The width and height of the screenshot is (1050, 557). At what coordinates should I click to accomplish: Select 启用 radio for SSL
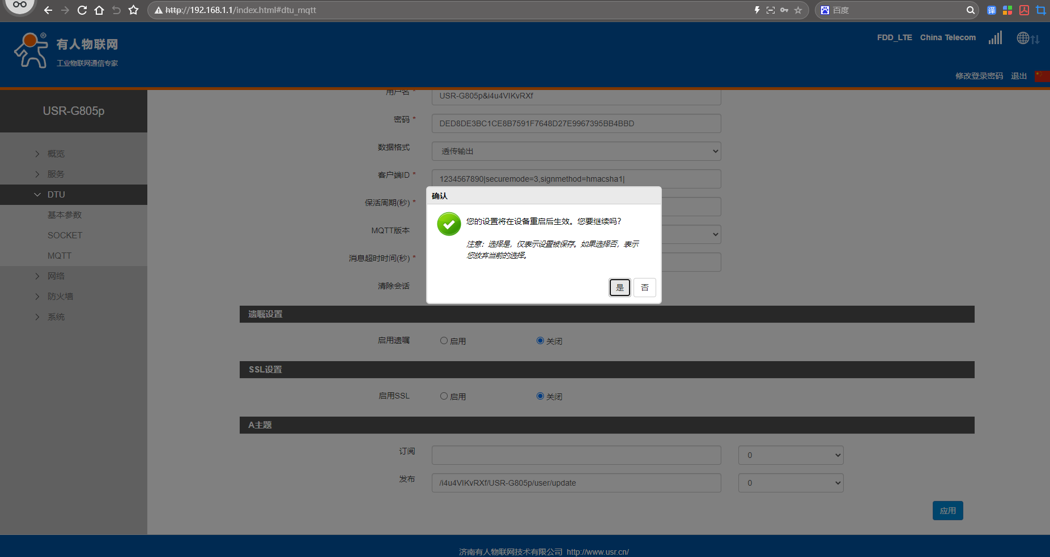point(444,396)
